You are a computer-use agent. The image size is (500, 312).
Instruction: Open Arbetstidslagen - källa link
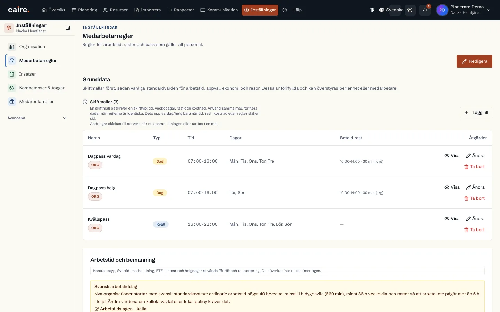coord(123,309)
